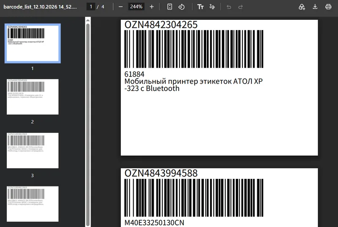
Task: Click the page label '1' under thumbnail
Action: click(33, 68)
